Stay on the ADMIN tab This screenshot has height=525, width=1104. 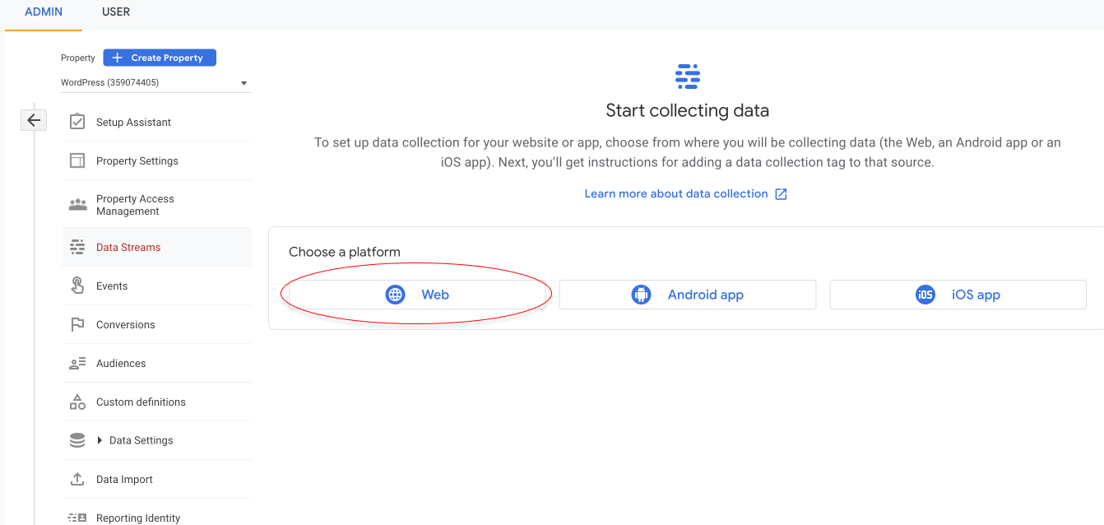point(43,12)
